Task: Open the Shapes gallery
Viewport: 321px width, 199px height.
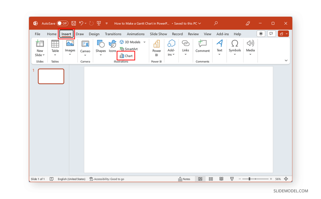Action: 100,48
